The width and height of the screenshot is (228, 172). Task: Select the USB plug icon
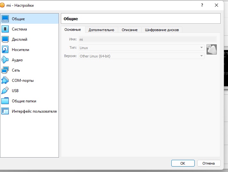click(x=5, y=90)
